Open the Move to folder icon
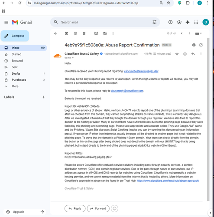Image resolution: width=214 pixels, height=217 pixels. 105,33
